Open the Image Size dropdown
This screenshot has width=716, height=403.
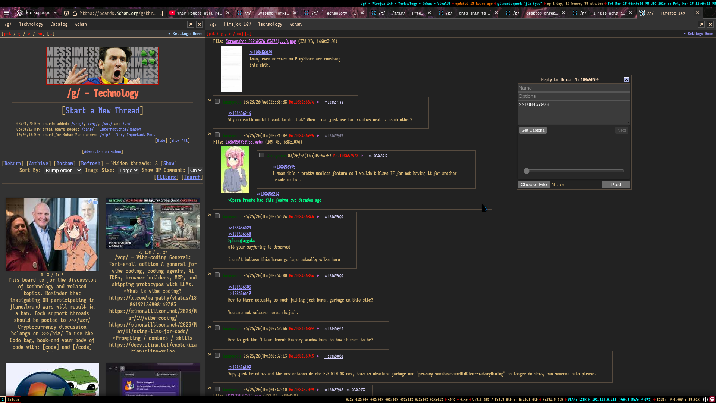click(x=128, y=171)
